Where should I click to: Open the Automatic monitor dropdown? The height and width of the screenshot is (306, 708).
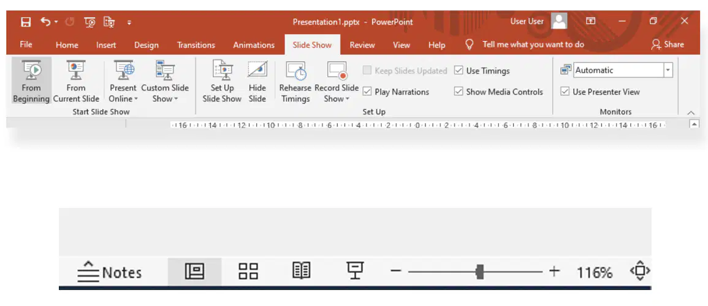coord(668,70)
